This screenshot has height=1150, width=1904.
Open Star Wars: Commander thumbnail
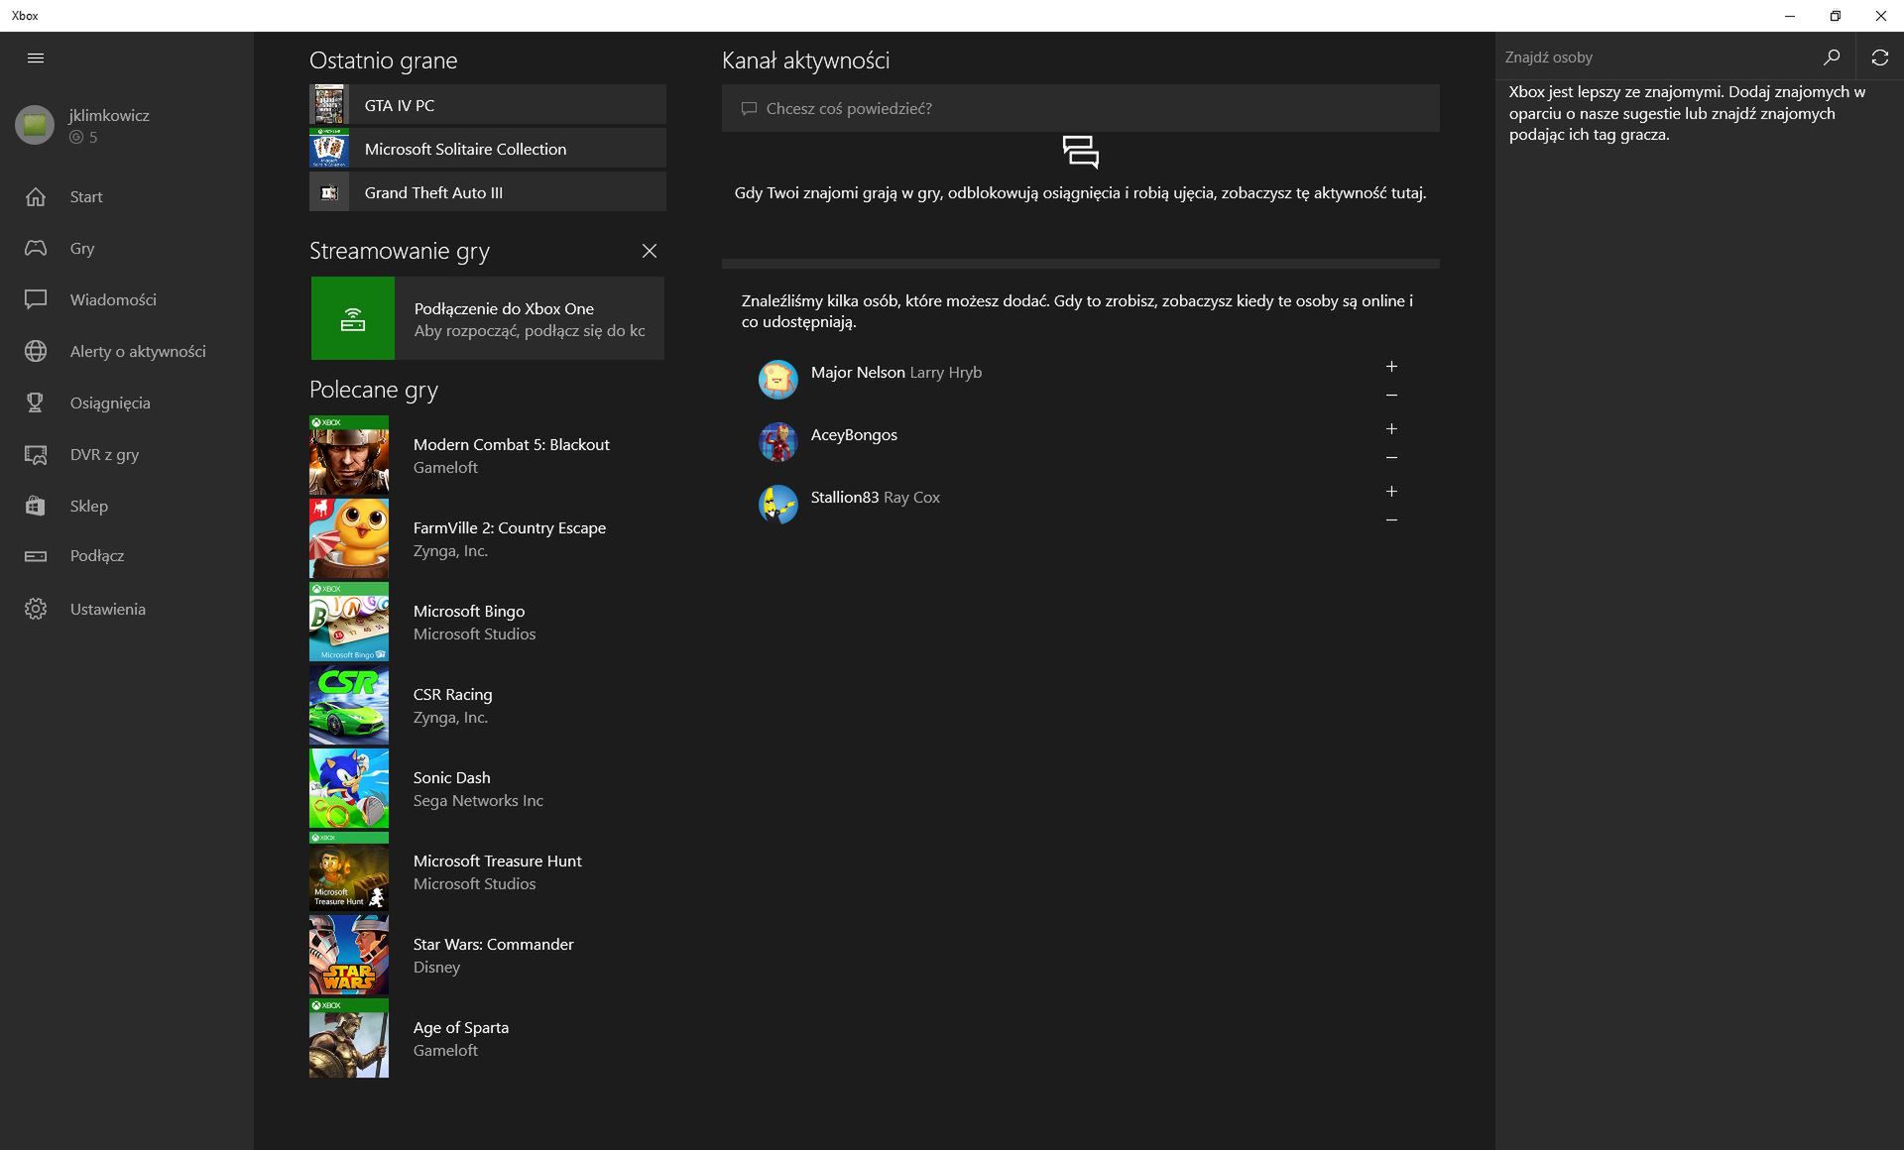point(349,955)
